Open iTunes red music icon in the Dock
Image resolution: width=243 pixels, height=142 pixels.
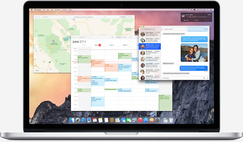(140, 120)
